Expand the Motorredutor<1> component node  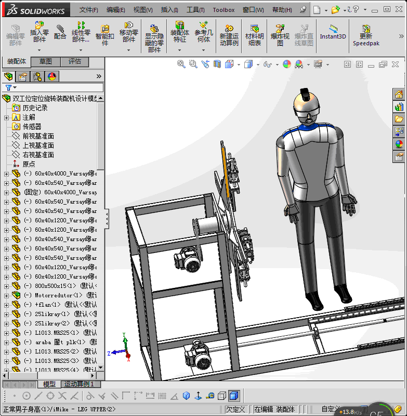[7, 296]
